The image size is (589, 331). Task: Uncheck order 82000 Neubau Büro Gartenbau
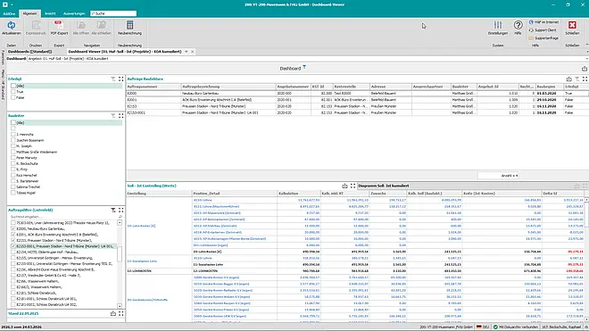coord(13,228)
